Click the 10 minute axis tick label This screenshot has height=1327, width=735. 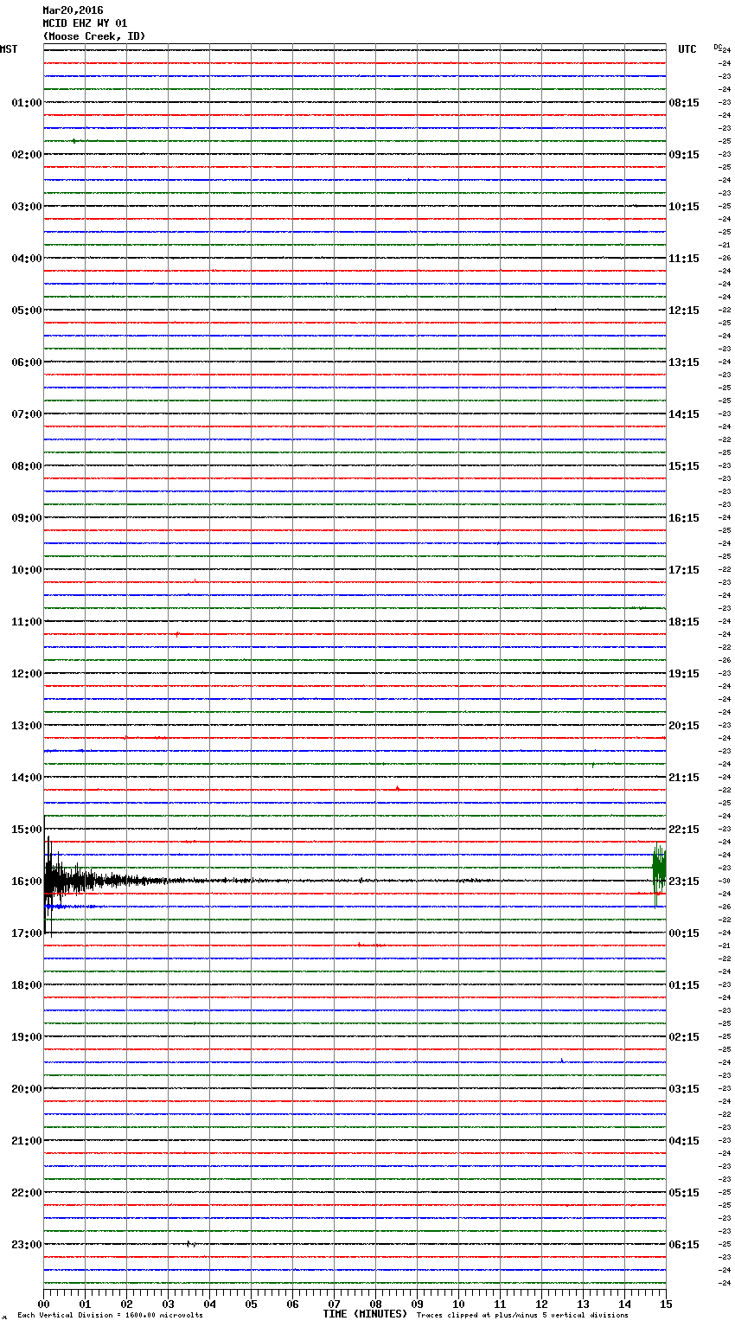[458, 1304]
